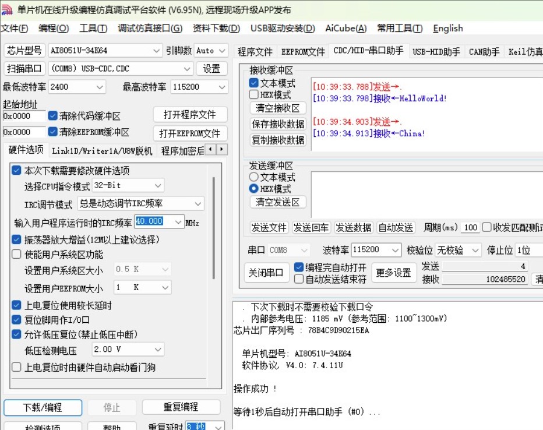The width and height of the screenshot is (543, 430).
Task: Open 资料下载(D) menu
Action: click(216, 29)
